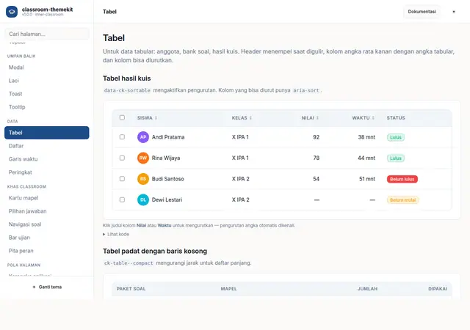Click the Dipakai column header
The height and width of the screenshot is (330, 470).
[438, 289]
